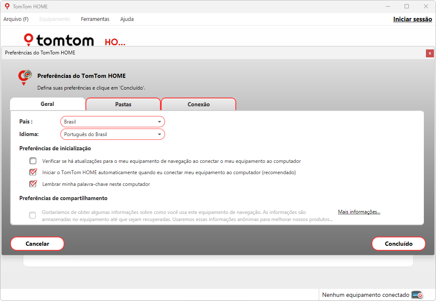Screen dimensions: 436x301
Task: Click the Preferências de inicialização heading
Action: tap(55, 149)
